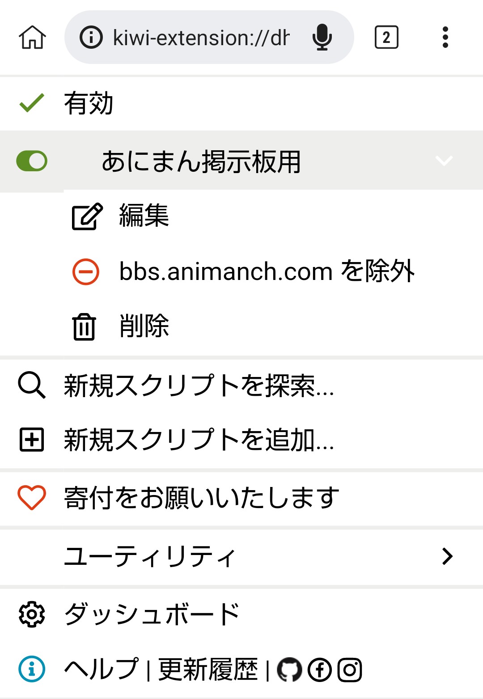Open the three-dot browser menu
This screenshot has width=483, height=699.
point(445,37)
